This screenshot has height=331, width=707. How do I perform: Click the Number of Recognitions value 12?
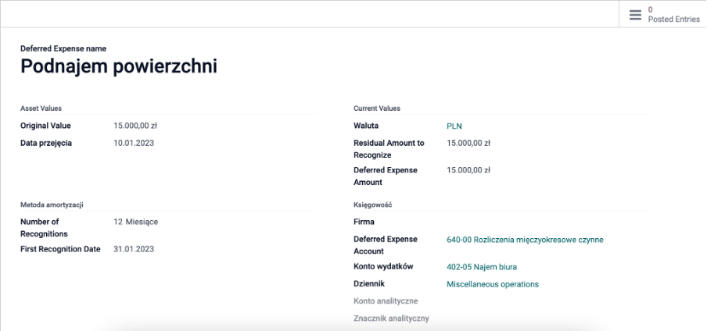(x=117, y=222)
